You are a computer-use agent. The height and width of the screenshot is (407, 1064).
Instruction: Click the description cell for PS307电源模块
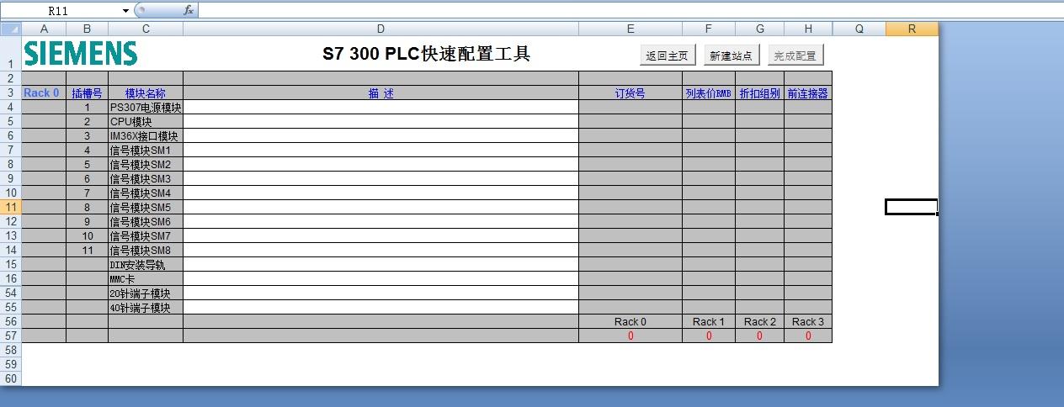click(380, 108)
